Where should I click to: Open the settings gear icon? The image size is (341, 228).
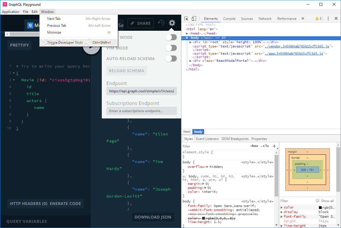tap(172, 23)
